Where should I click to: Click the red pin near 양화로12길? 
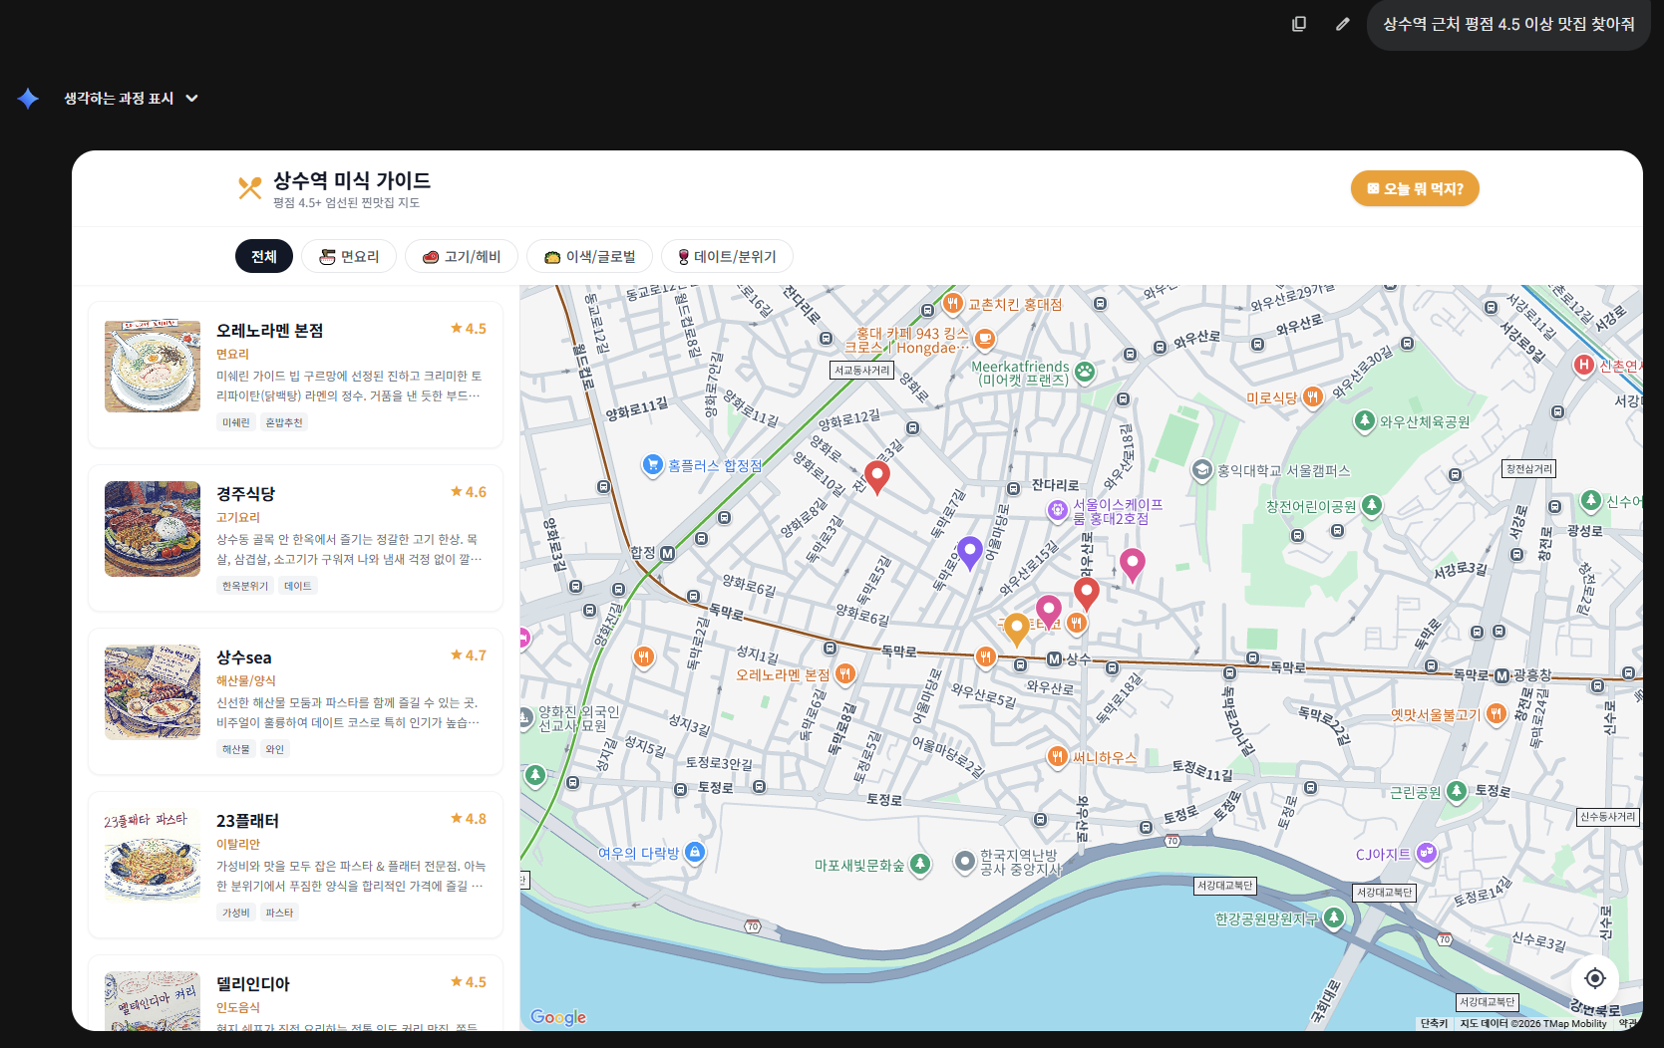[x=876, y=477]
